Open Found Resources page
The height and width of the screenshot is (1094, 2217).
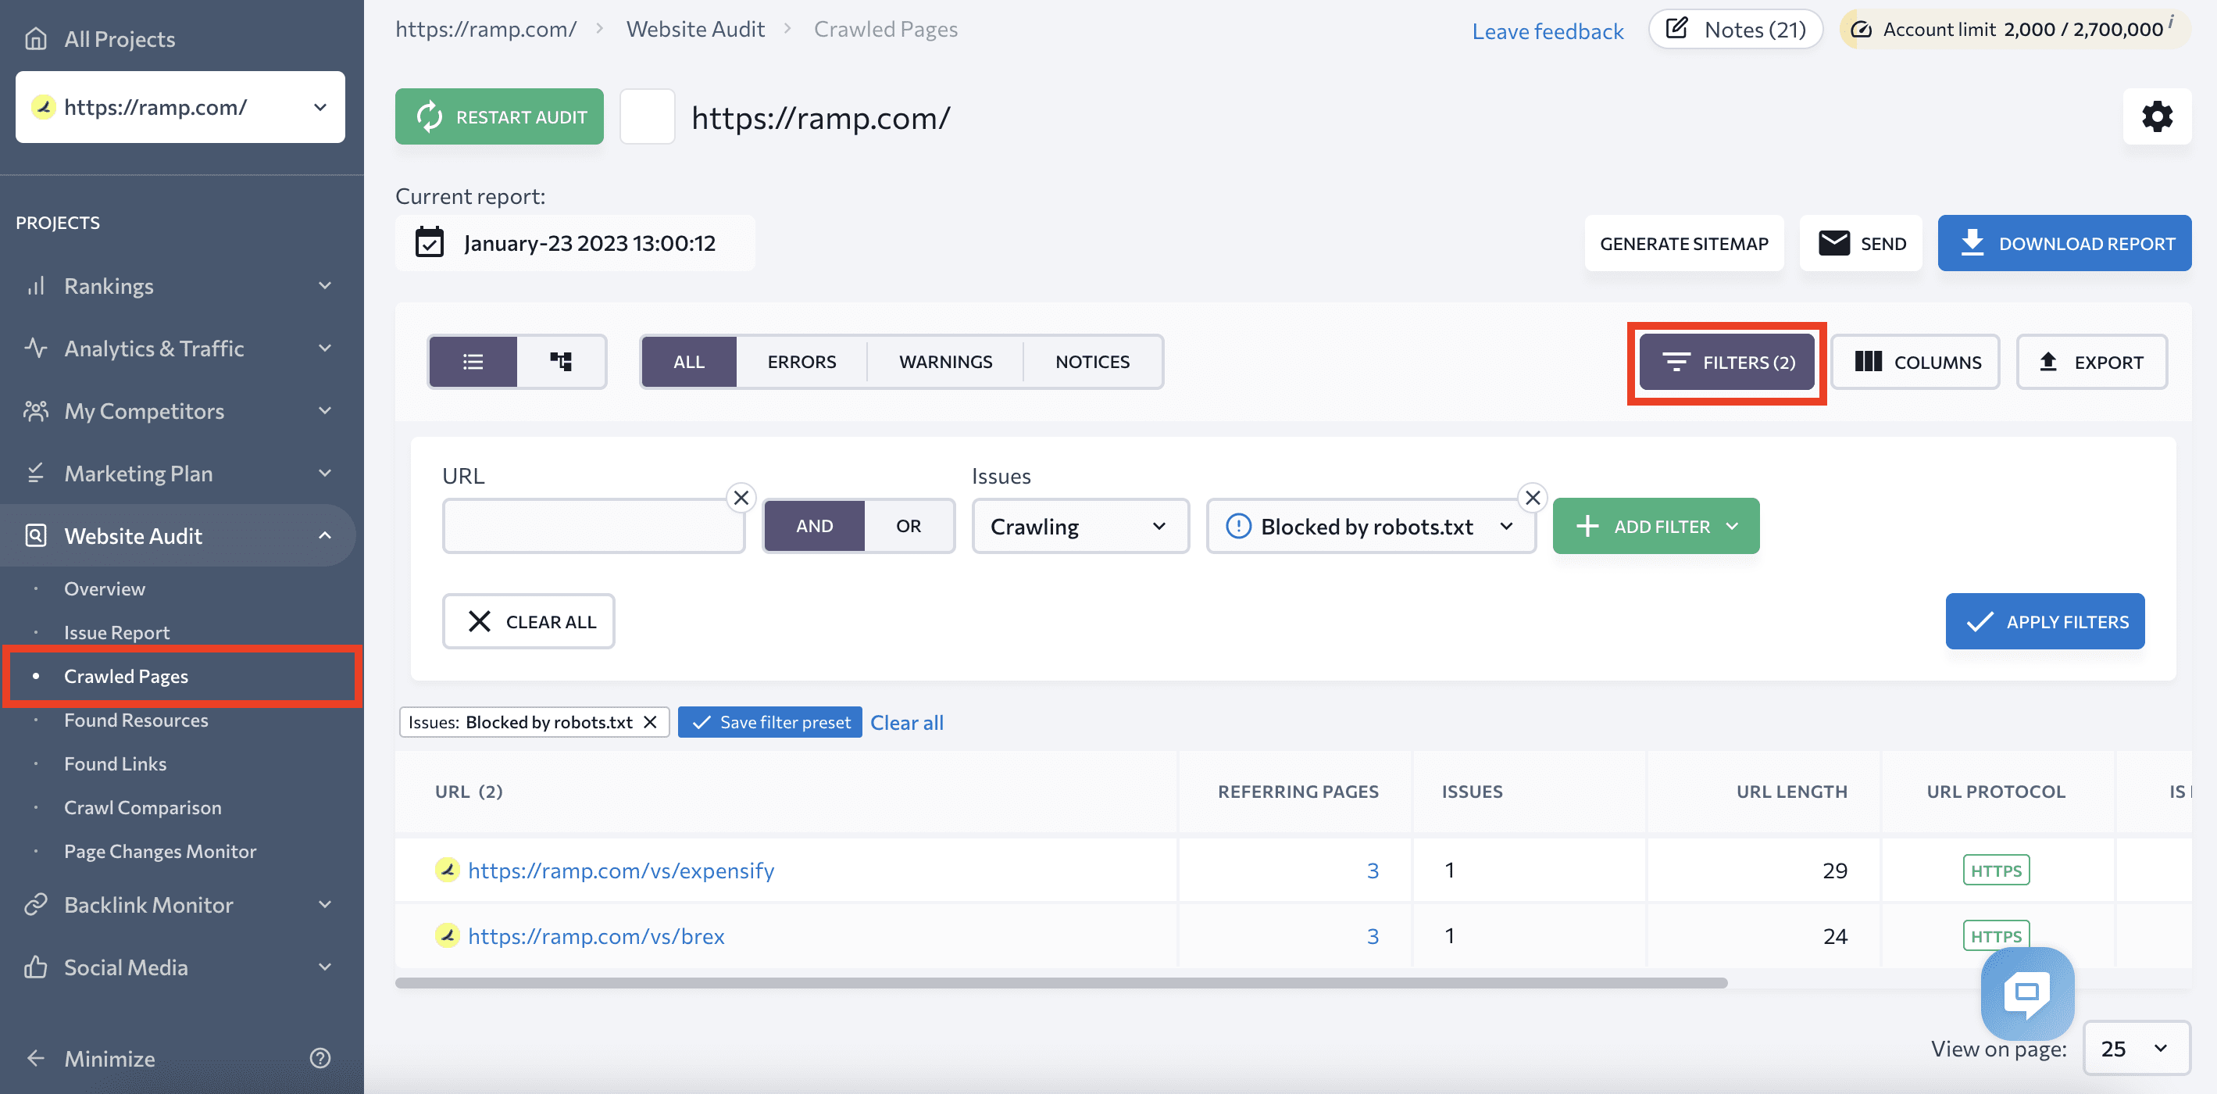[x=136, y=720]
